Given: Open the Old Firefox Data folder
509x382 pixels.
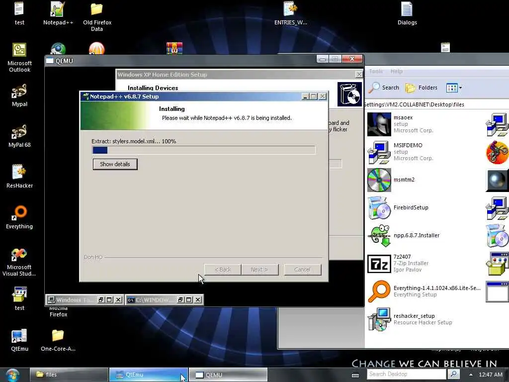Looking at the screenshot, I should (97, 16).
